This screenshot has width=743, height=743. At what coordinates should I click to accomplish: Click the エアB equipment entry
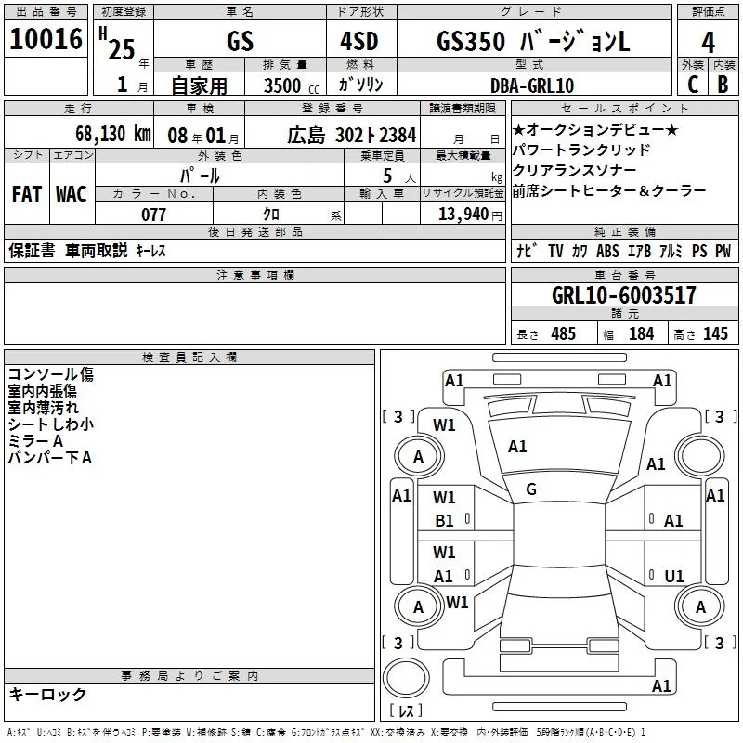click(639, 251)
